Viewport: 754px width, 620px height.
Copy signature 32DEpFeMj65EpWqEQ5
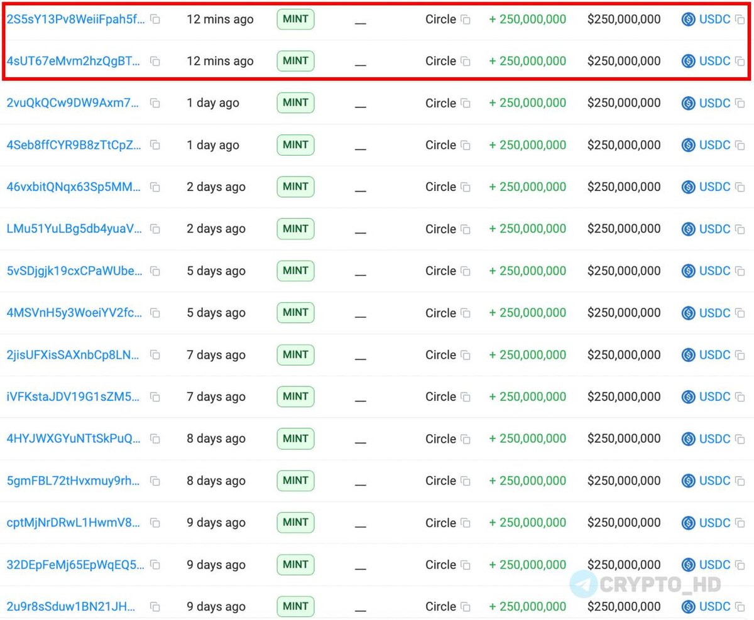click(155, 565)
